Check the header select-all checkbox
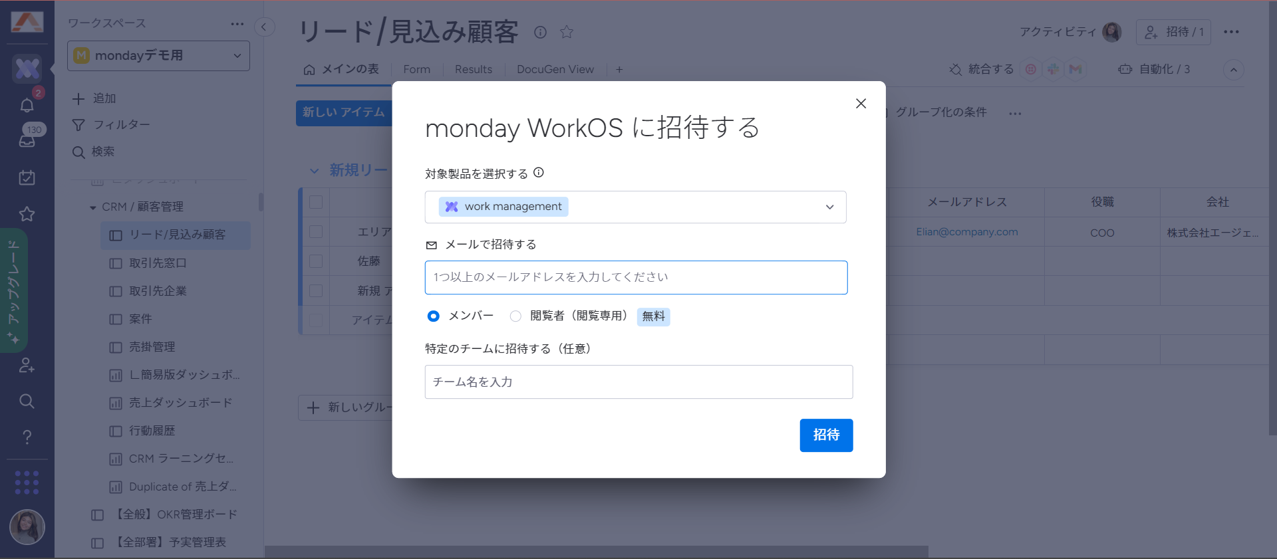Screen dimensions: 1277x559 (316, 202)
